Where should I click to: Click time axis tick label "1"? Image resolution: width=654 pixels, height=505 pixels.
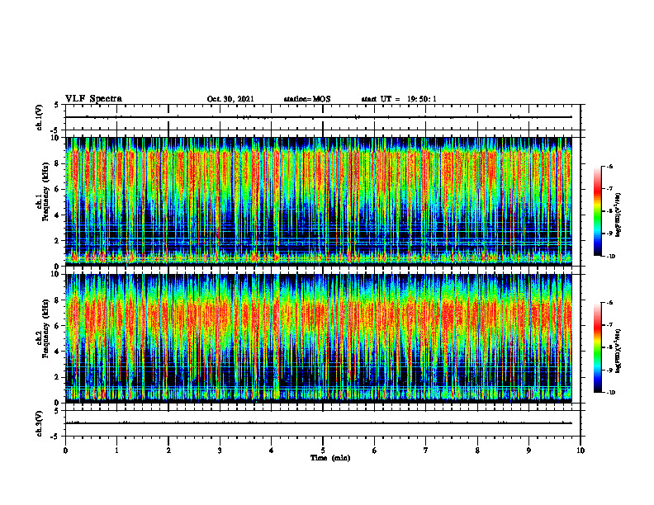[x=116, y=451]
